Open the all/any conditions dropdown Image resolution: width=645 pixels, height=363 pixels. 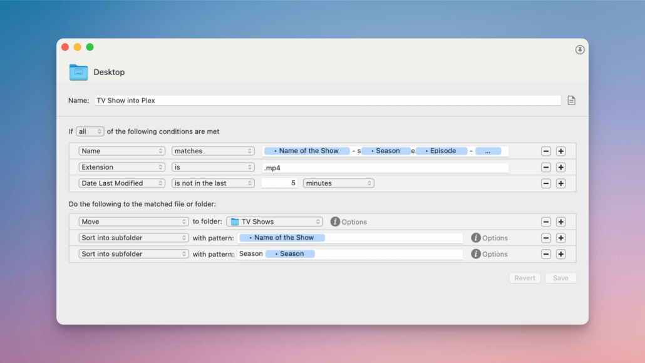pos(90,132)
